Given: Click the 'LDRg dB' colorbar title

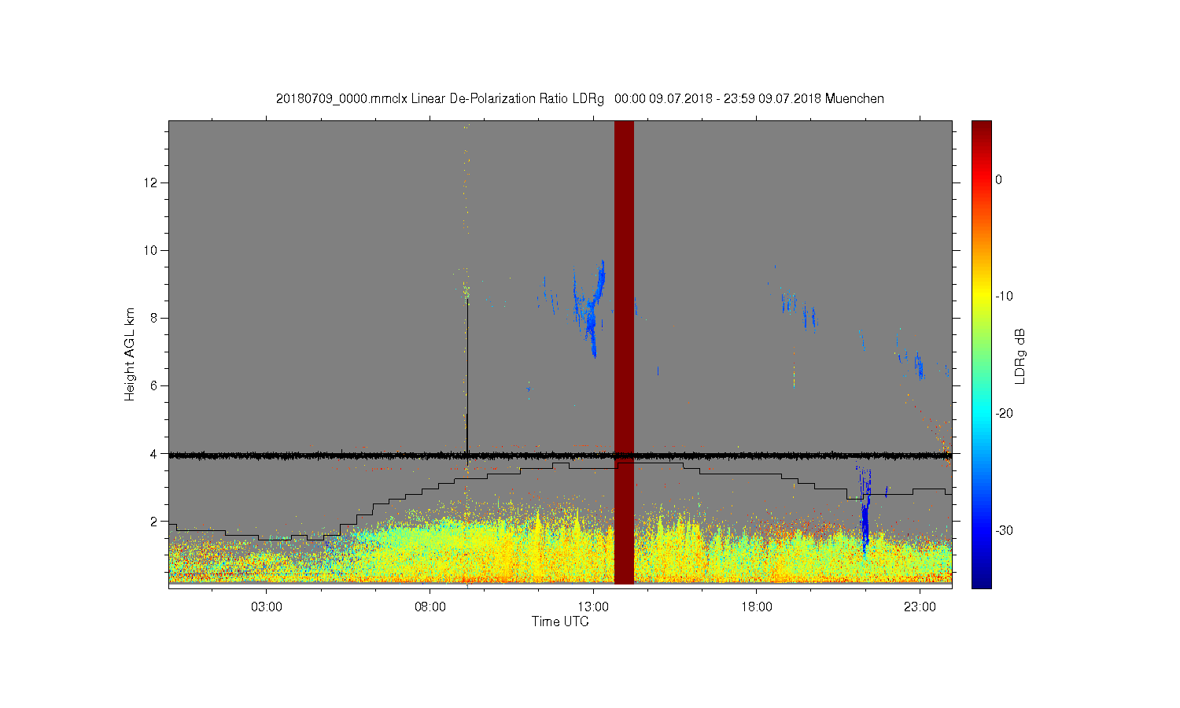Looking at the screenshot, I should [x=1020, y=356].
